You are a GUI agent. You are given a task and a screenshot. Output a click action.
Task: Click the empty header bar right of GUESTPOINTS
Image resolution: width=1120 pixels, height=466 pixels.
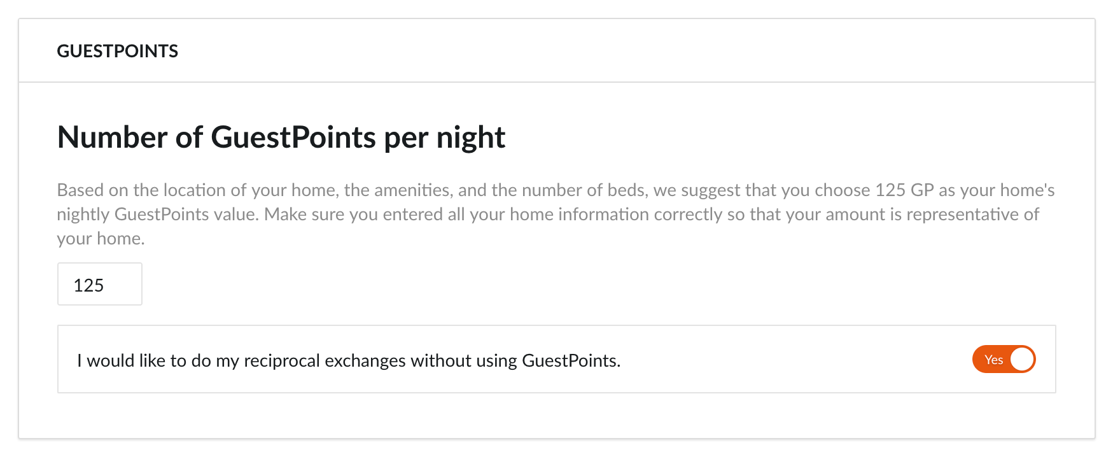pos(636,51)
